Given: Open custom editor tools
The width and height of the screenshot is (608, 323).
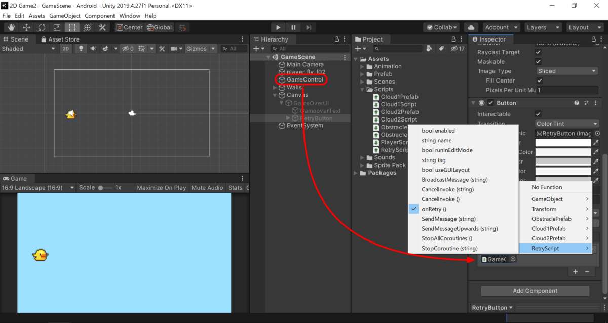Looking at the screenshot, I should point(102,27).
